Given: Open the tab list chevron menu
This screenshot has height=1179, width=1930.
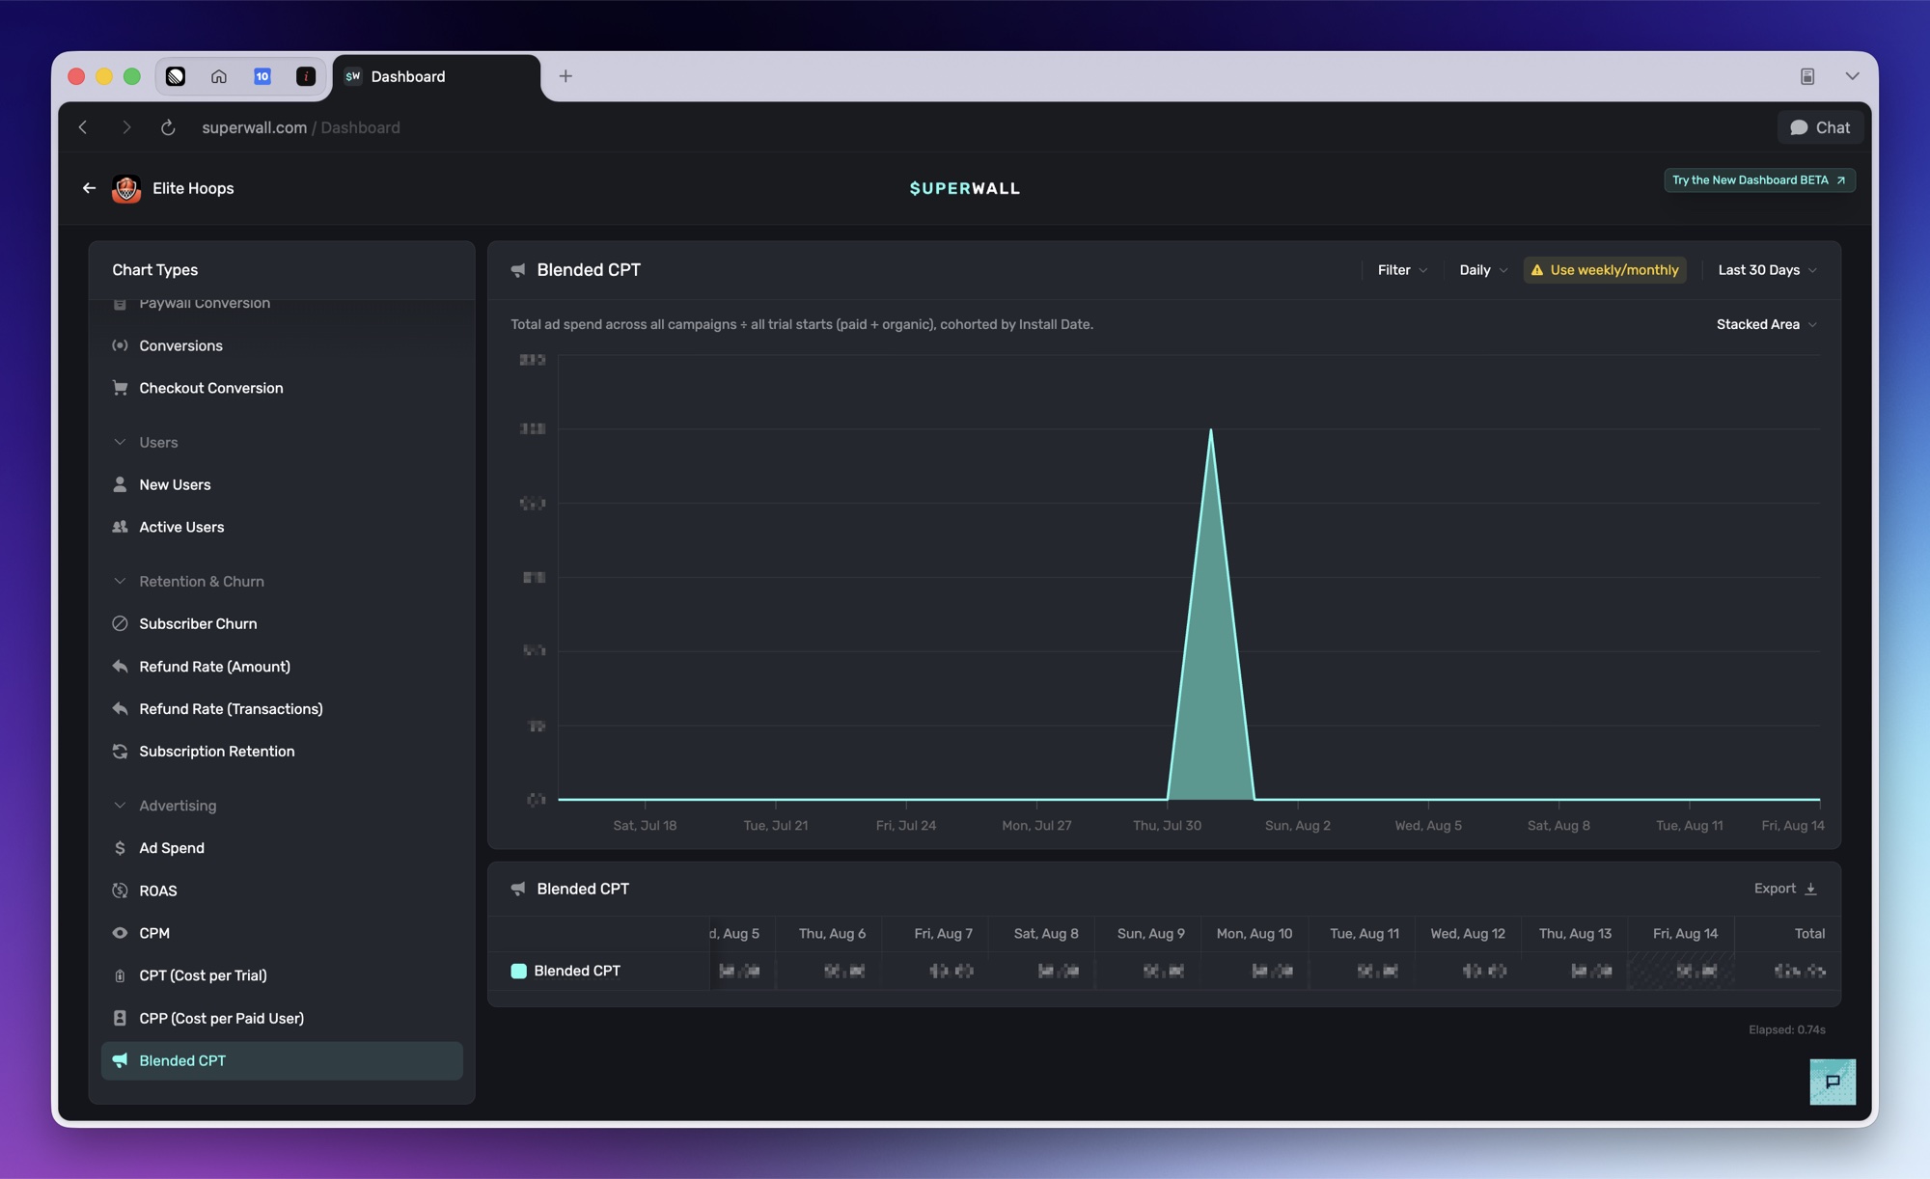Looking at the screenshot, I should pyautogui.click(x=1852, y=76).
